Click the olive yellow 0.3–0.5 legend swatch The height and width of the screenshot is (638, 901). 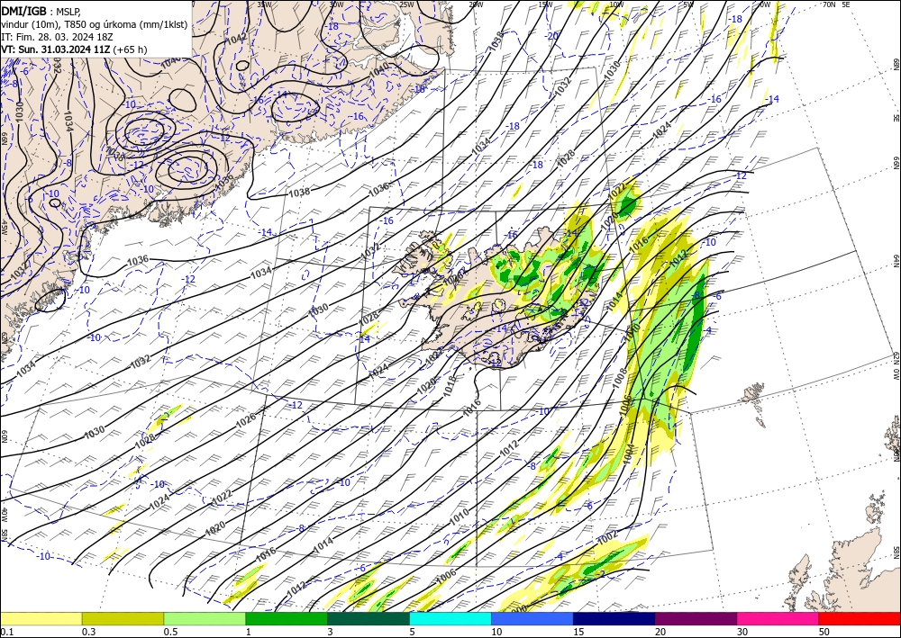point(123,618)
